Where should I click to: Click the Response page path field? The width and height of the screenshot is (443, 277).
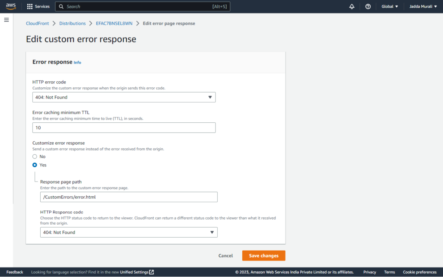pos(129,197)
